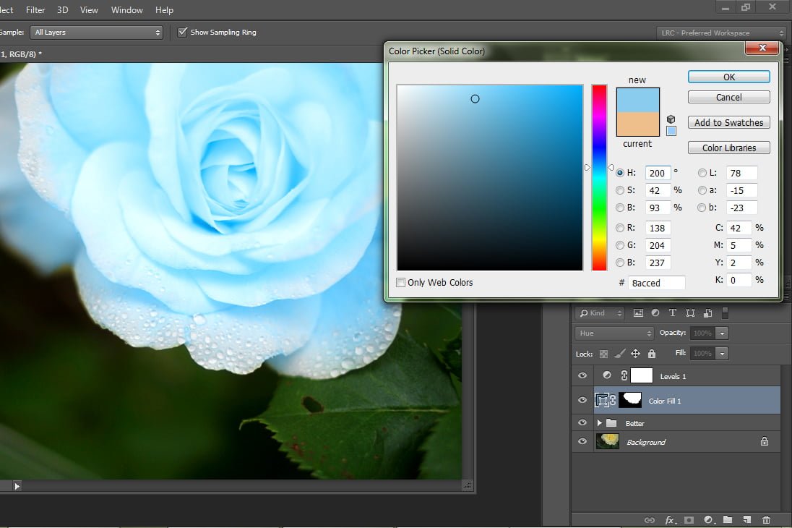
Task: Click the Levels 1 mask thumbnail
Action: pos(642,375)
